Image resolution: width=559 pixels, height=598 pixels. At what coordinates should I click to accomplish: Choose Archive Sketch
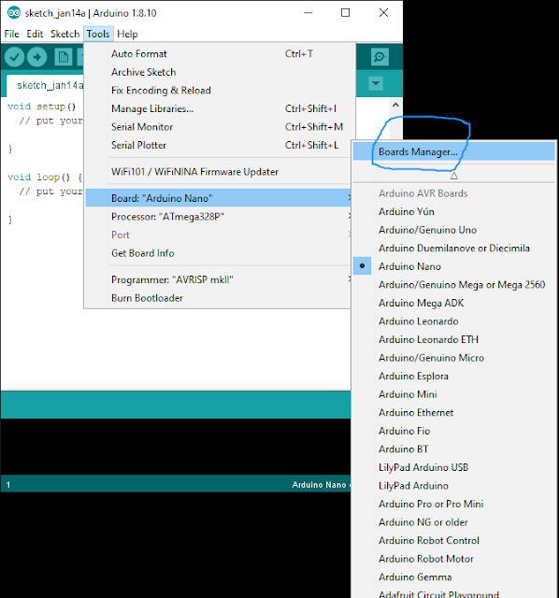[218, 72]
